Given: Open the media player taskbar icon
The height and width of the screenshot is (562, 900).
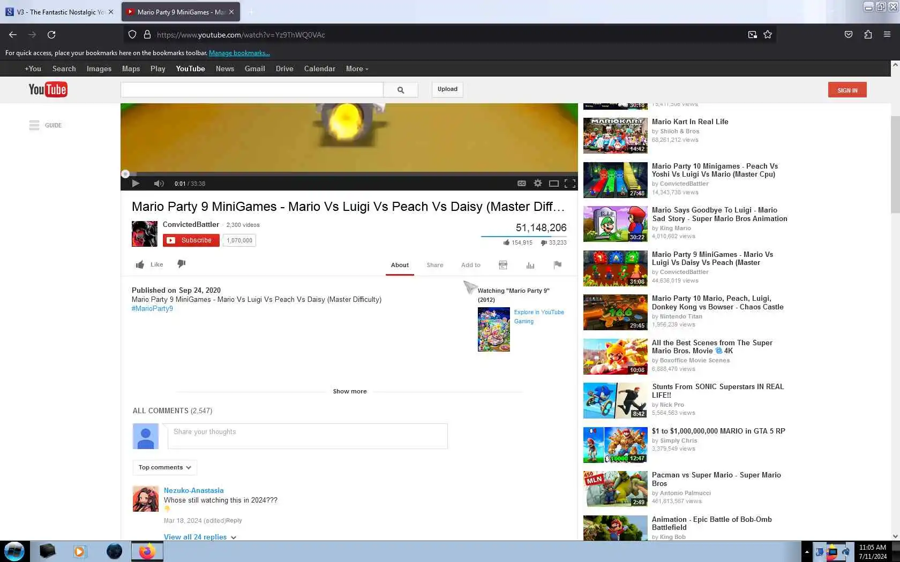Looking at the screenshot, I should (79, 551).
